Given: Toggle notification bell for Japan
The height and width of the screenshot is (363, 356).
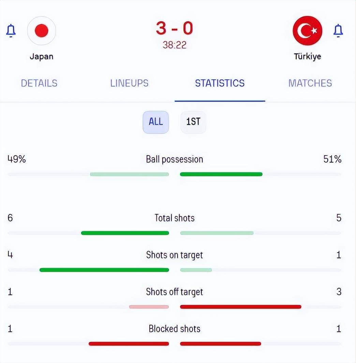Looking at the screenshot, I should [11, 30].
